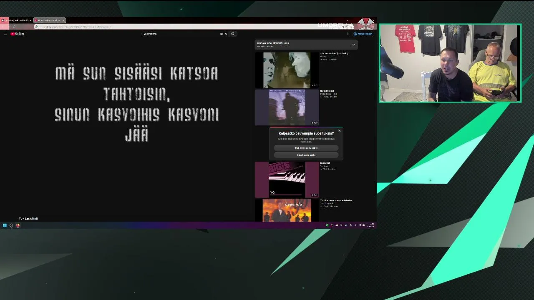Open the Windows Start menu
The height and width of the screenshot is (300, 534).
[5, 225]
